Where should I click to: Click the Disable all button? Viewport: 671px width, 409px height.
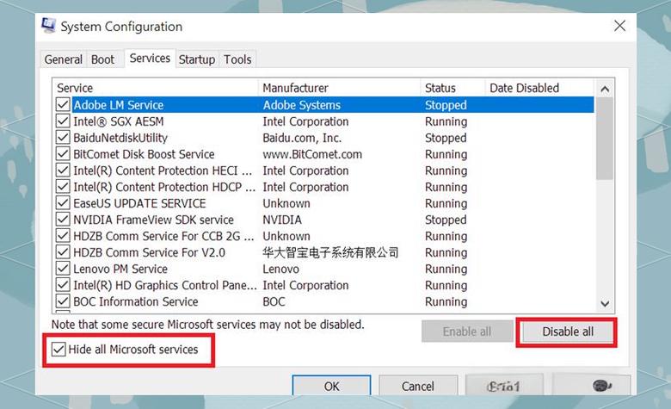(568, 332)
